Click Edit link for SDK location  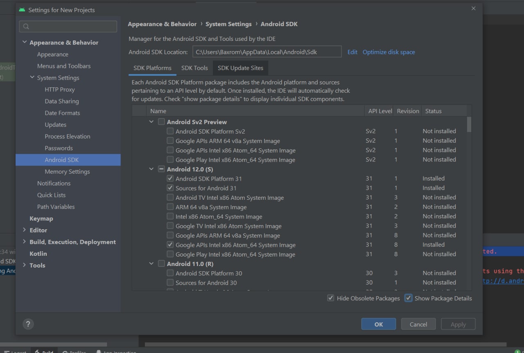point(352,52)
